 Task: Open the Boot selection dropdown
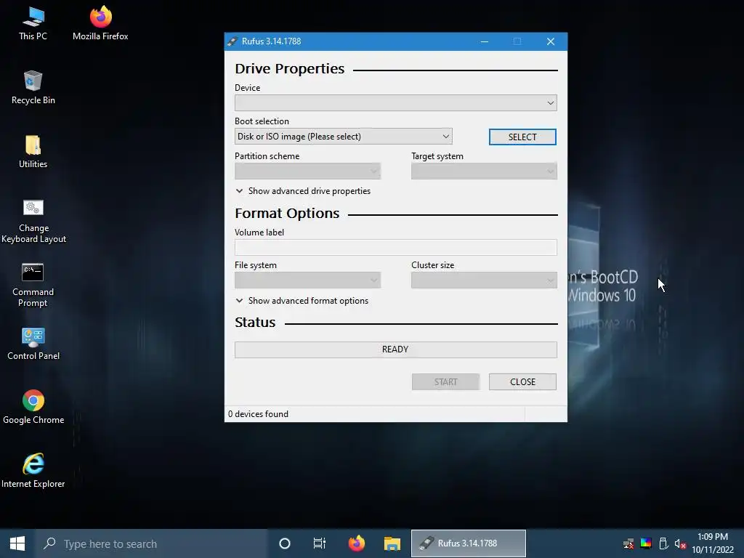coord(343,137)
